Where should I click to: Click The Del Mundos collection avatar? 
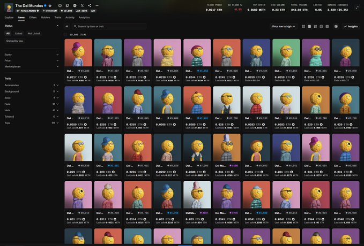coord(9,7)
